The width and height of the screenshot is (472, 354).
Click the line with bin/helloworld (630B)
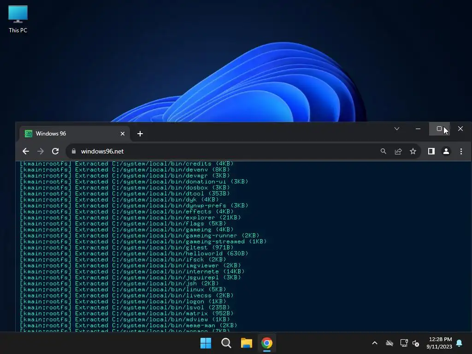tap(134, 254)
